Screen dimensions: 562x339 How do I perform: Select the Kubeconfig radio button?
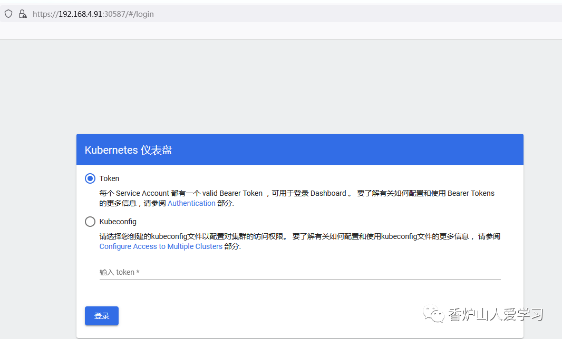(90, 222)
